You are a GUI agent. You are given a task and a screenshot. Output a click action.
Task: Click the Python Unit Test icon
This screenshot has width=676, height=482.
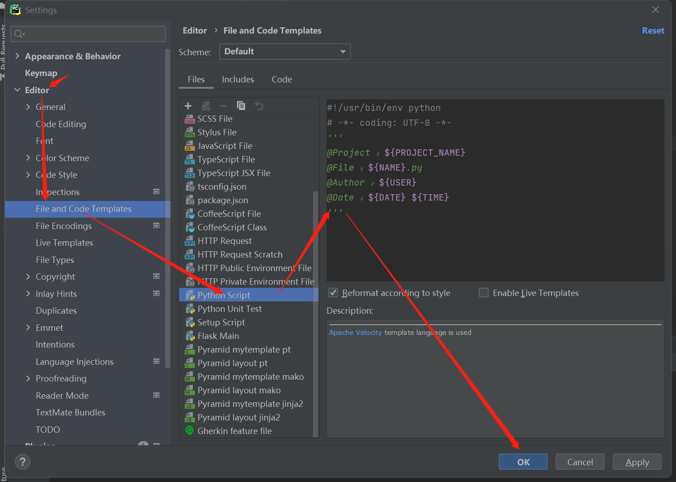coord(190,309)
